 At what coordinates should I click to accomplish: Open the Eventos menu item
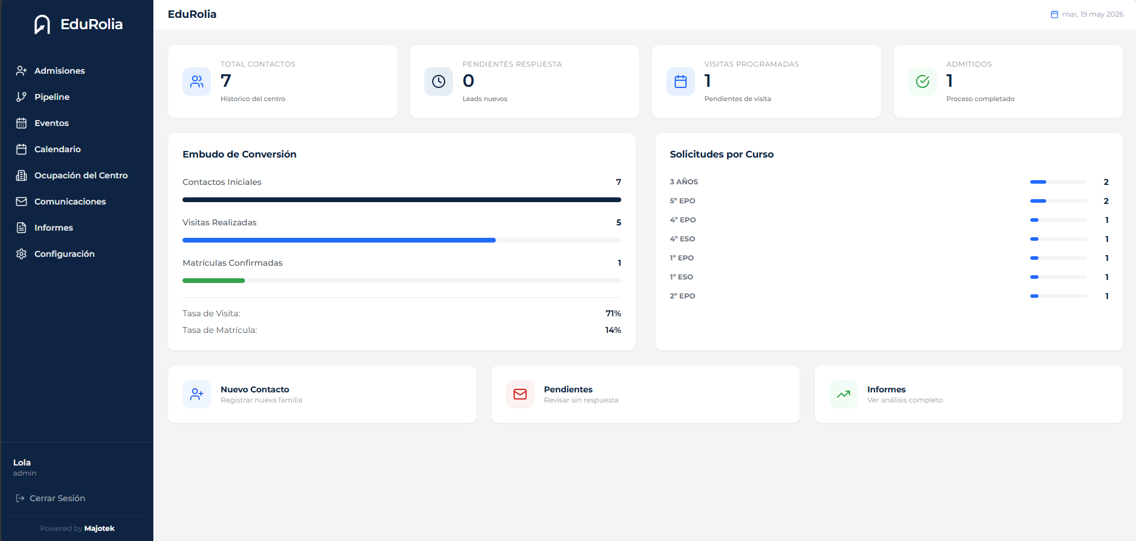point(77,123)
